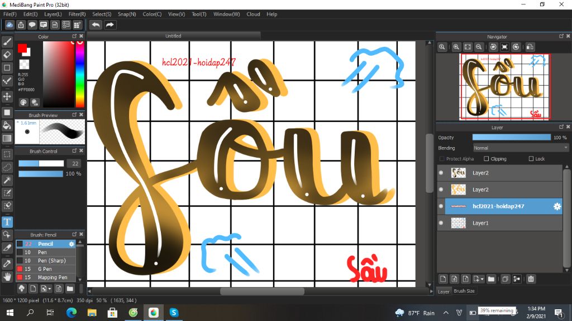Float the Navigator panel
Screen dimensions: 572x321
561,36
